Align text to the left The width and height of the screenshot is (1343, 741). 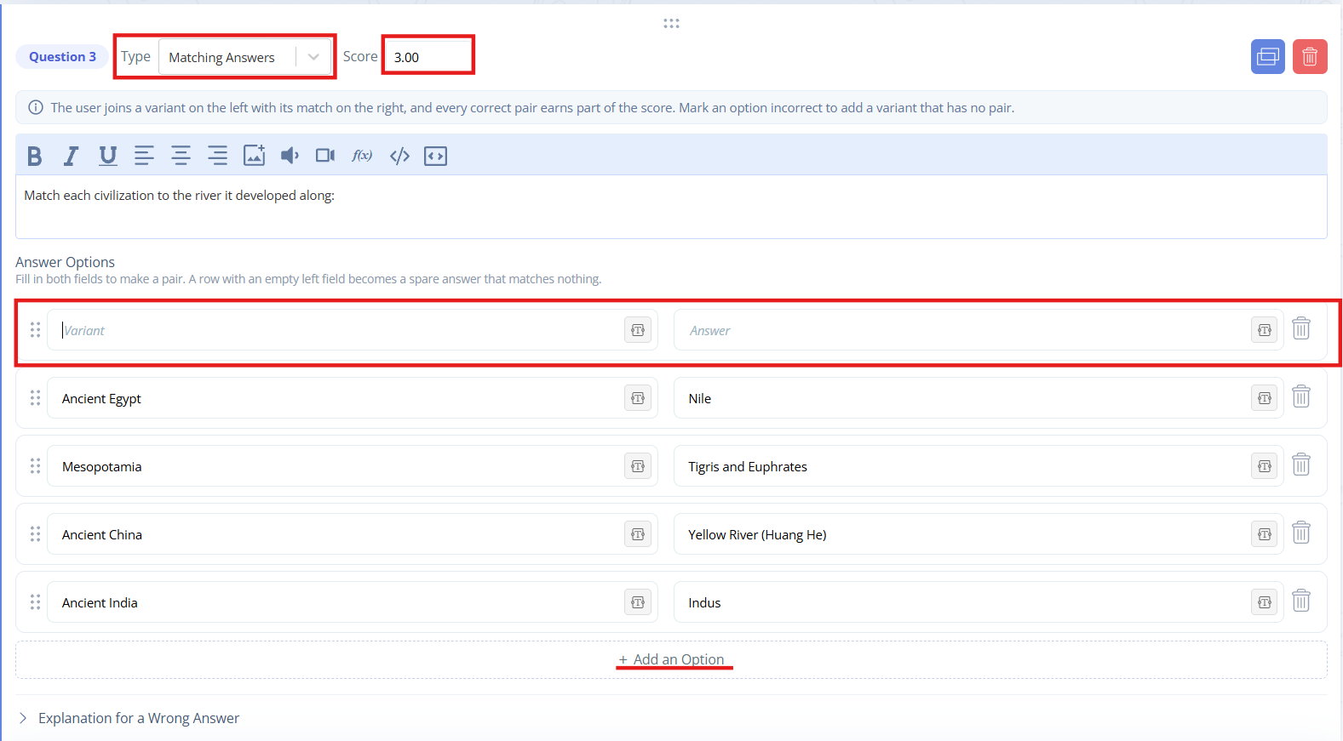[144, 156]
